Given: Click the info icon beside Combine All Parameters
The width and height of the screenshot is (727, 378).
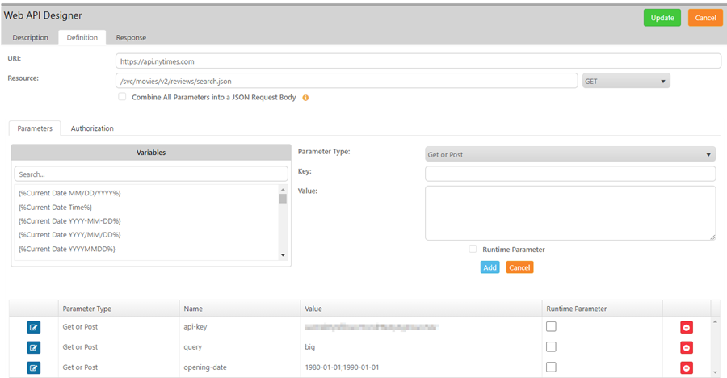Looking at the screenshot, I should 305,98.
